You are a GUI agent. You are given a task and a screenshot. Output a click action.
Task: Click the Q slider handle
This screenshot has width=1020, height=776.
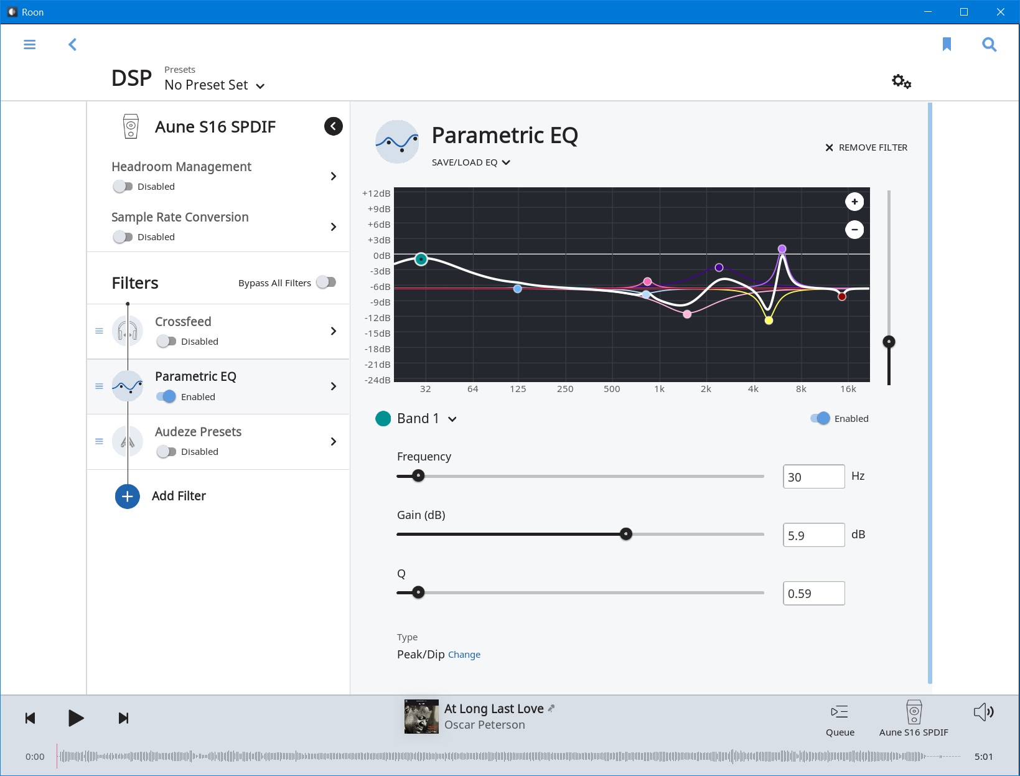coord(419,592)
